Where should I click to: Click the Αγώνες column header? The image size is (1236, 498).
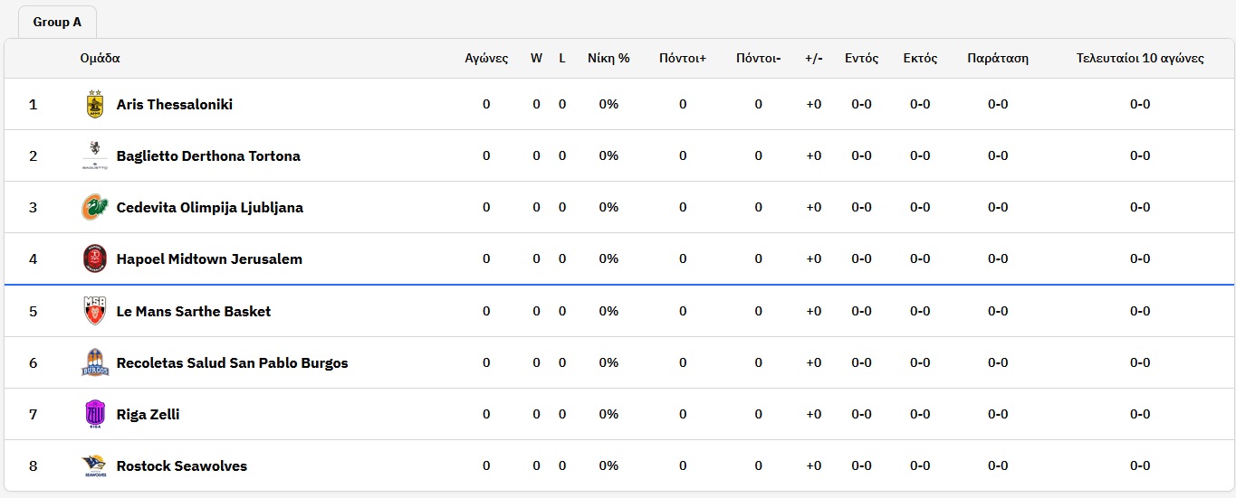(486, 59)
